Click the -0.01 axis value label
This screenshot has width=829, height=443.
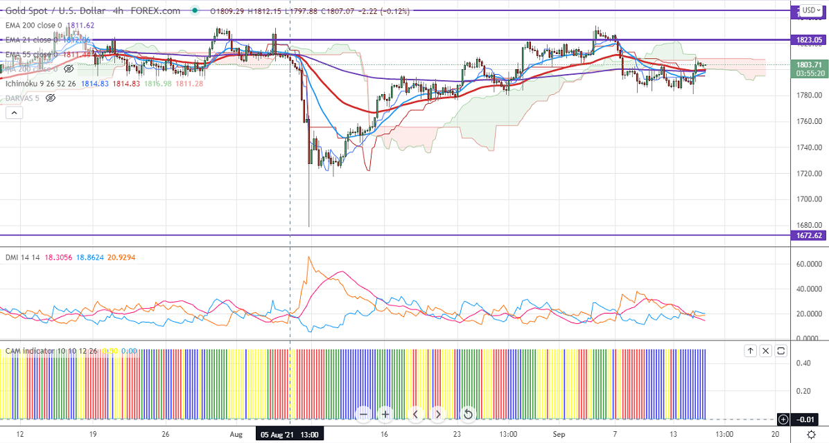click(805, 419)
